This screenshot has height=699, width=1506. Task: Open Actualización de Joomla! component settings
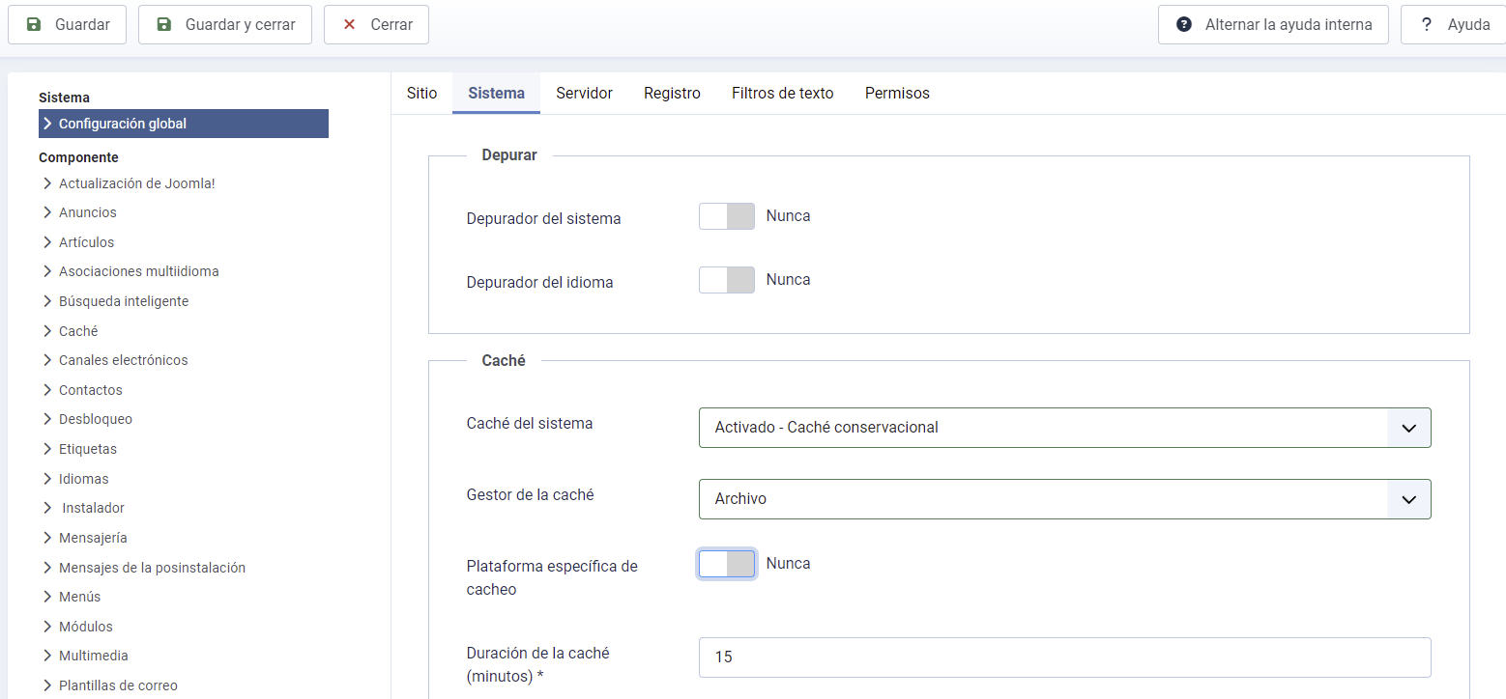[x=136, y=183]
